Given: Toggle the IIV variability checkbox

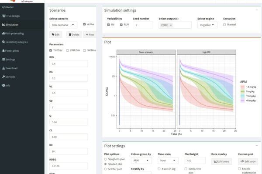Looking at the screenshot, I should pos(109,25).
